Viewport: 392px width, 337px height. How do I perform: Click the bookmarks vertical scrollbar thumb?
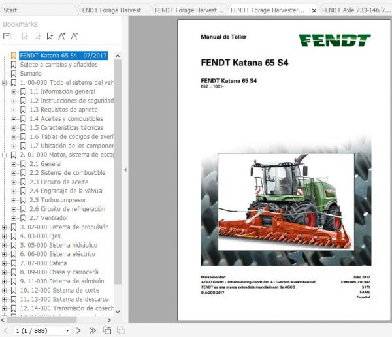(x=118, y=172)
